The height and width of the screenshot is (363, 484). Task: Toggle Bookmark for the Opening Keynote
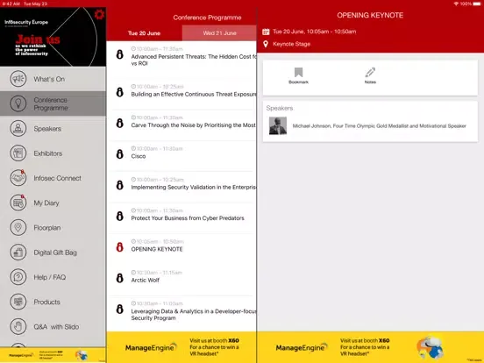(x=298, y=75)
